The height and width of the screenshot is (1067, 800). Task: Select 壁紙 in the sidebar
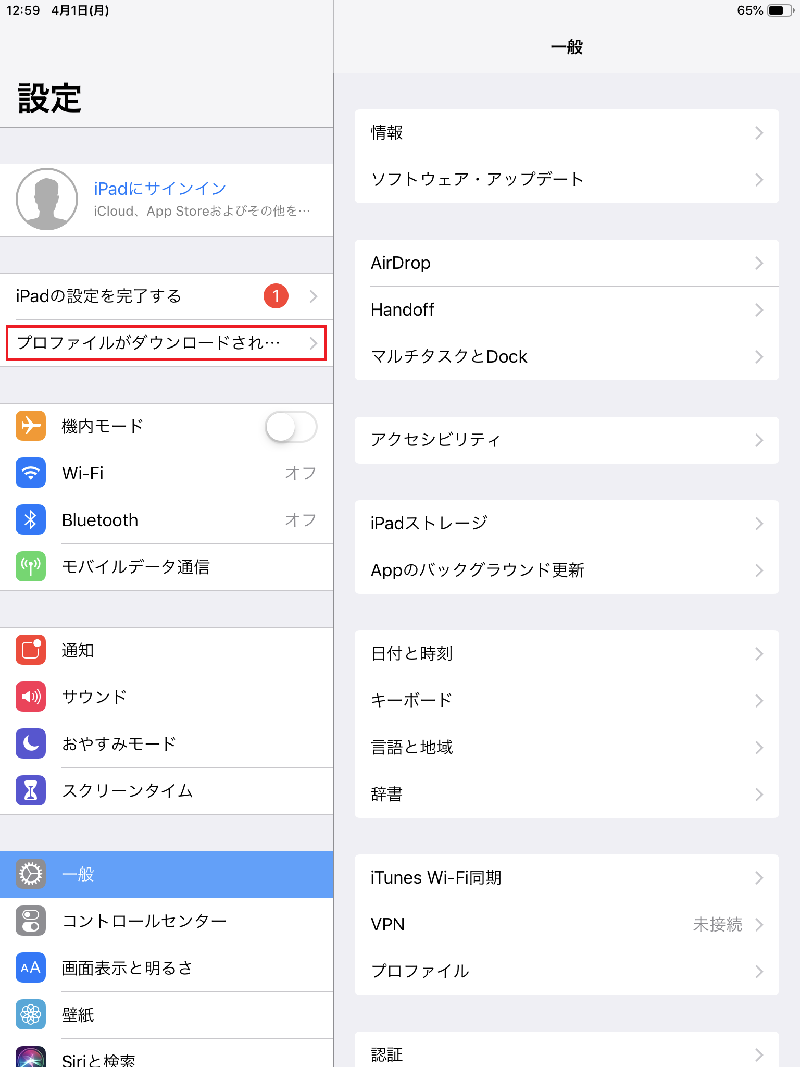tap(167, 1015)
